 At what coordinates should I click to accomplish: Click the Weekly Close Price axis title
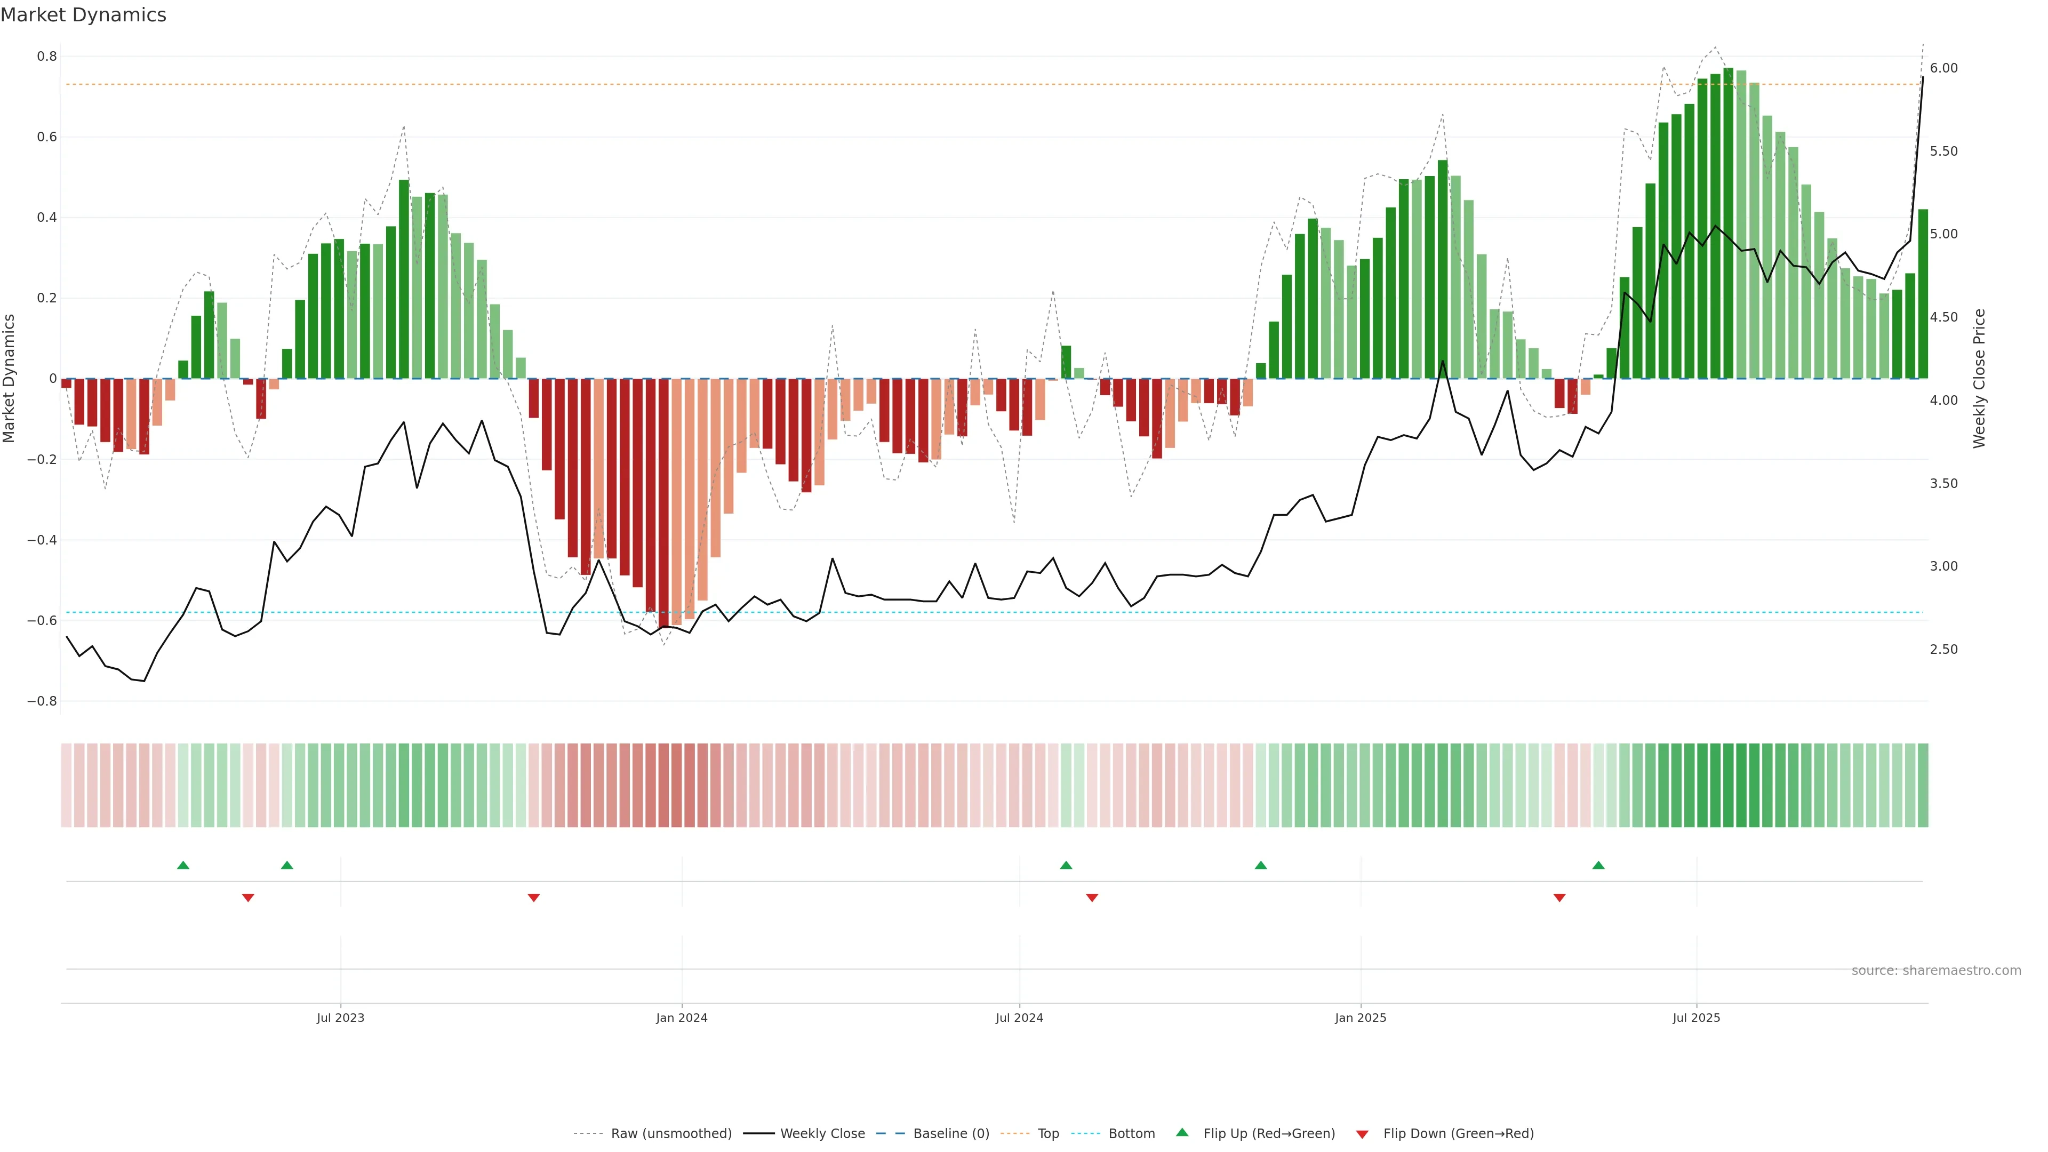(x=1979, y=379)
